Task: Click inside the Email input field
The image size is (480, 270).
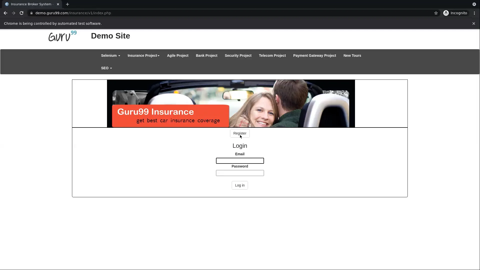Action: pos(239,160)
